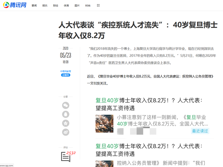Click the second 复旦40岁博士年收入 search result title
This screenshot has height=167, width=223.
pyautogui.click(x=149, y=150)
